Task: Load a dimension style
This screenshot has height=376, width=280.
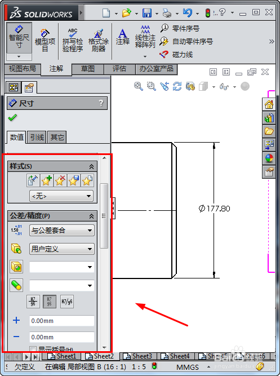Action: (87, 180)
